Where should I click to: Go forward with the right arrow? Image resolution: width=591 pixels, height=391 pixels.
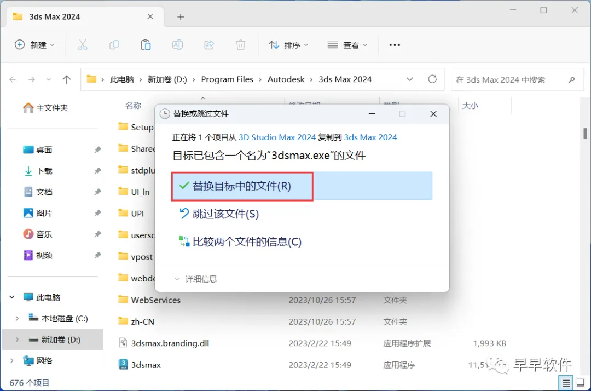pos(32,79)
